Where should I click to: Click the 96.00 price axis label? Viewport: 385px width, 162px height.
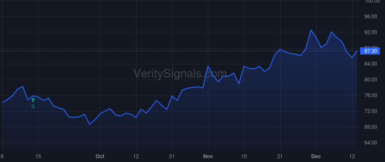coord(371,17)
